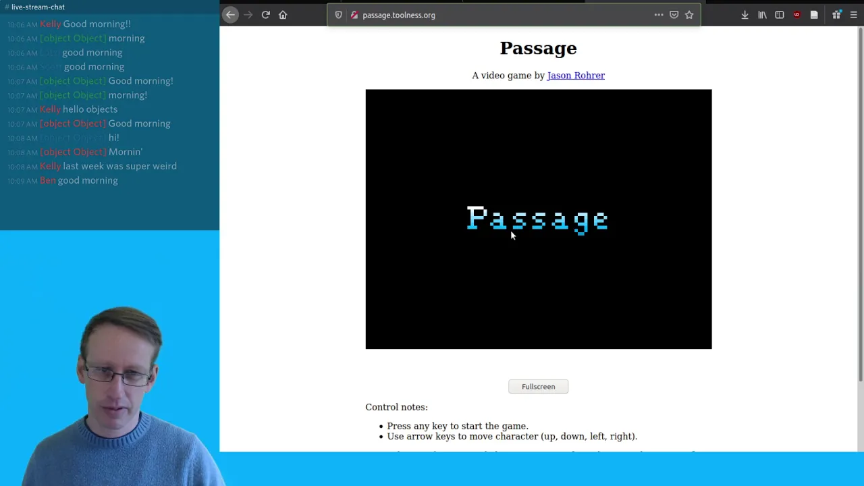Toggle the browser sidebar icon

(780, 15)
